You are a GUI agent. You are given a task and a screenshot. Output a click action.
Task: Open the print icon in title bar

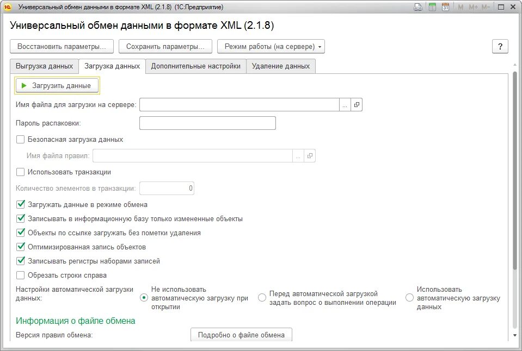(x=418, y=7)
